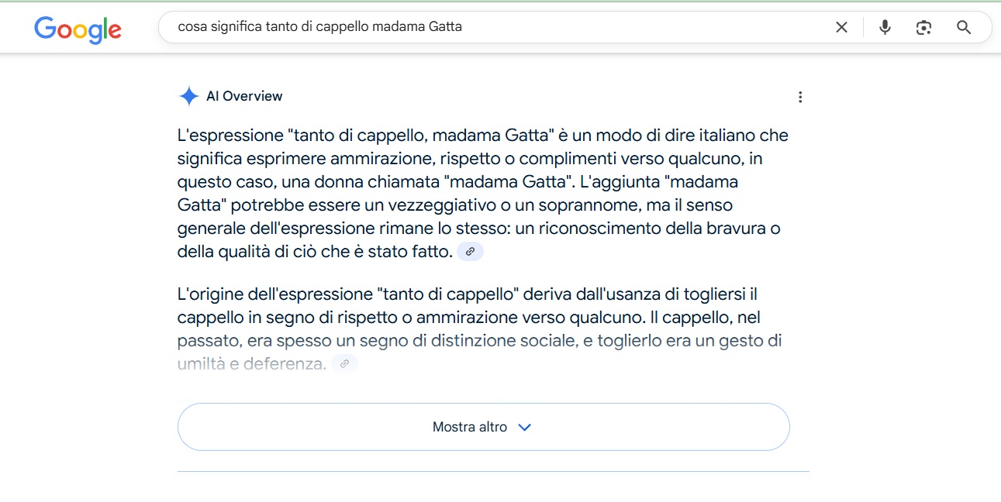Click the down chevron beside Mostra altro
Image resolution: width=1001 pixels, height=502 pixels.
pos(524,427)
